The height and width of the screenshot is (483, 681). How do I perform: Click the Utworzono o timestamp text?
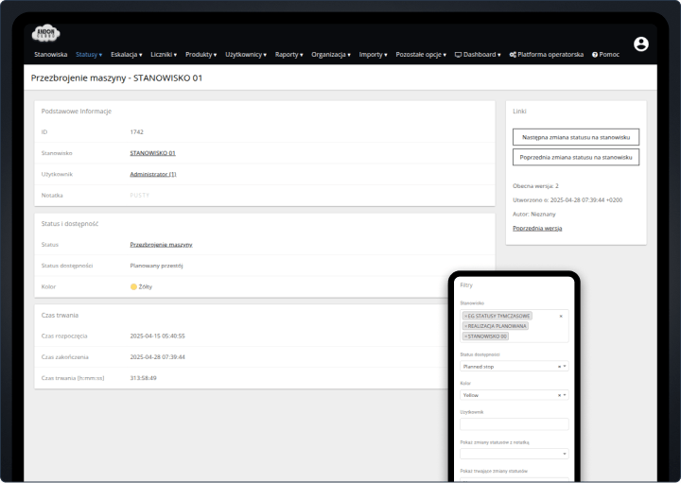click(x=567, y=200)
